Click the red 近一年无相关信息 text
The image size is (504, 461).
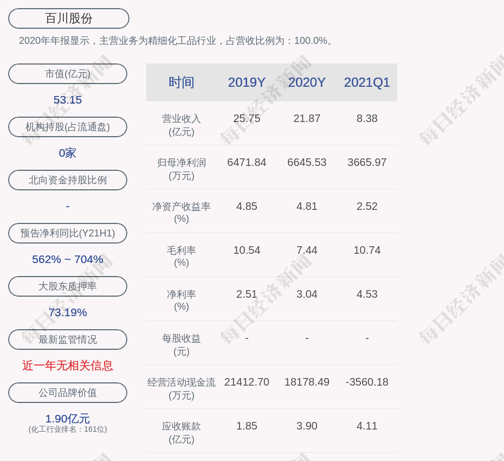(x=68, y=366)
